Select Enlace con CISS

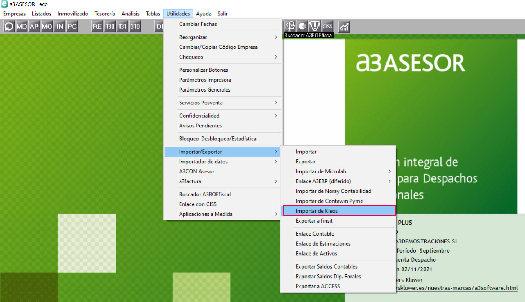click(x=223, y=204)
